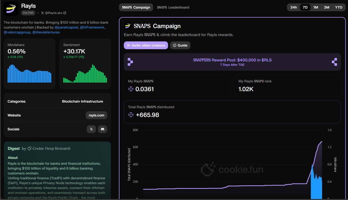The image size is (348, 200).
Task: Click the X logo before @RaylsLabs
Action: pos(43,13)
